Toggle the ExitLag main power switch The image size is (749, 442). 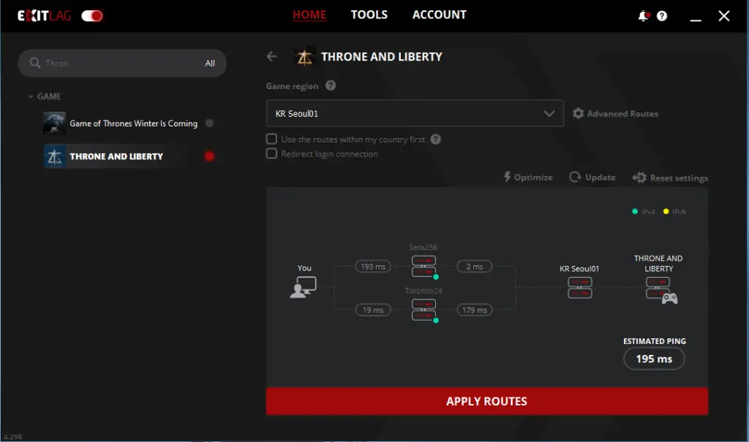(x=91, y=16)
